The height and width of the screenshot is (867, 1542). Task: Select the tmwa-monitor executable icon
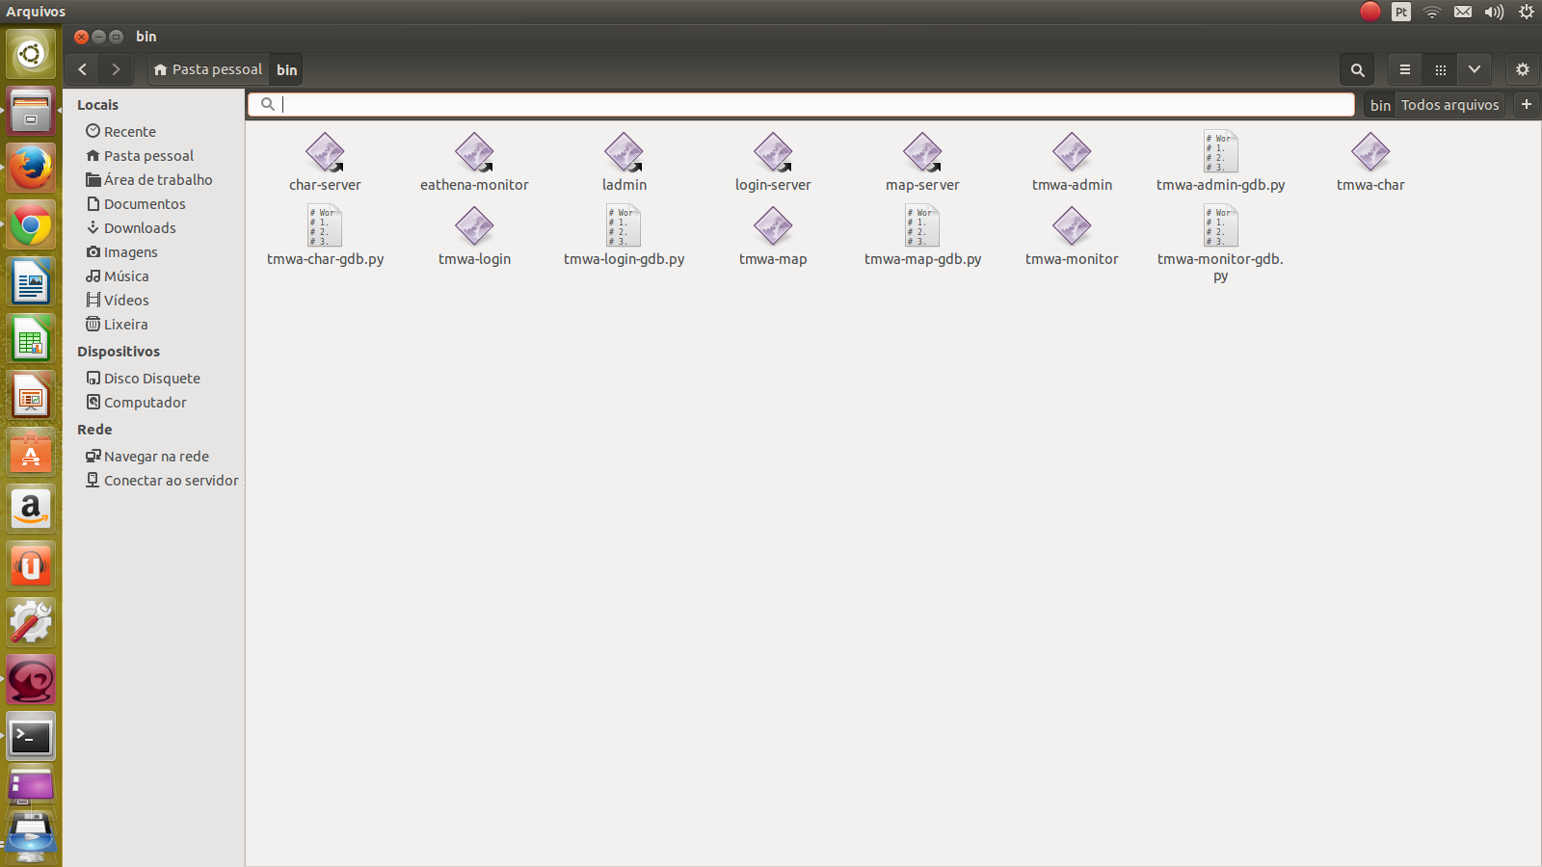[1072, 226]
